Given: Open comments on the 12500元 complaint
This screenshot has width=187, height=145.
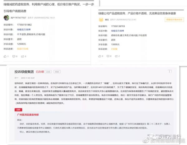Looking at the screenshot, I should pos(14,56).
